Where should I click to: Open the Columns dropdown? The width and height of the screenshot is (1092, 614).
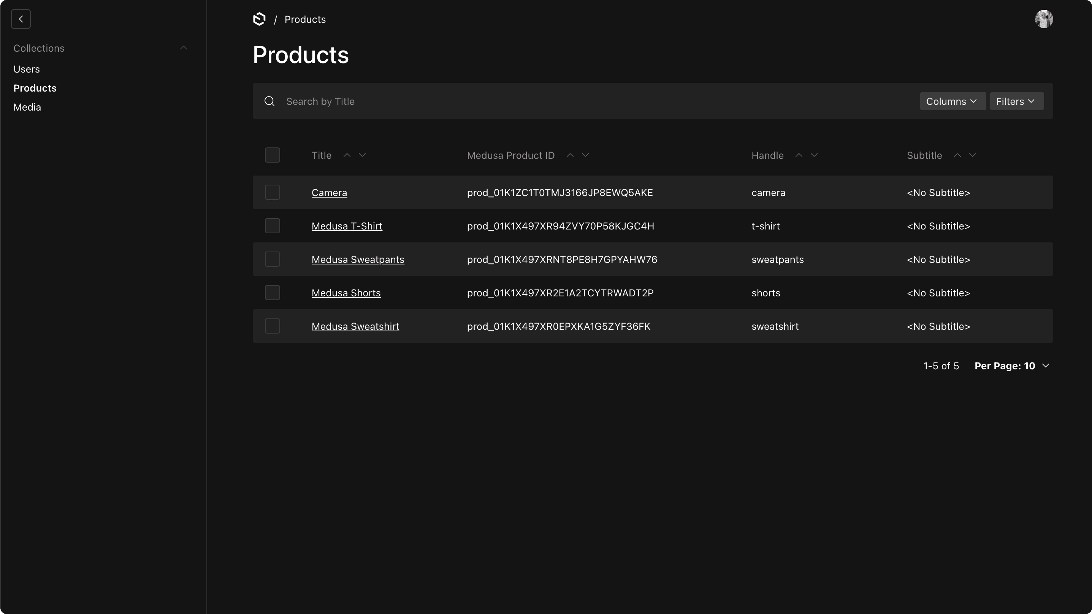click(x=952, y=101)
